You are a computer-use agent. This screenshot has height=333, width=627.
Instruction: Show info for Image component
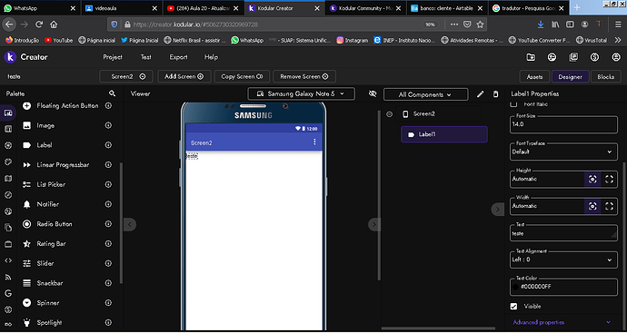108,125
